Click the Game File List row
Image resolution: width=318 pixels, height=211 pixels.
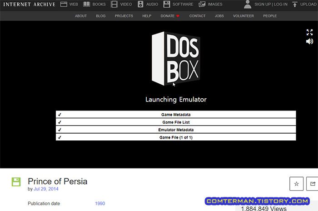(176, 122)
